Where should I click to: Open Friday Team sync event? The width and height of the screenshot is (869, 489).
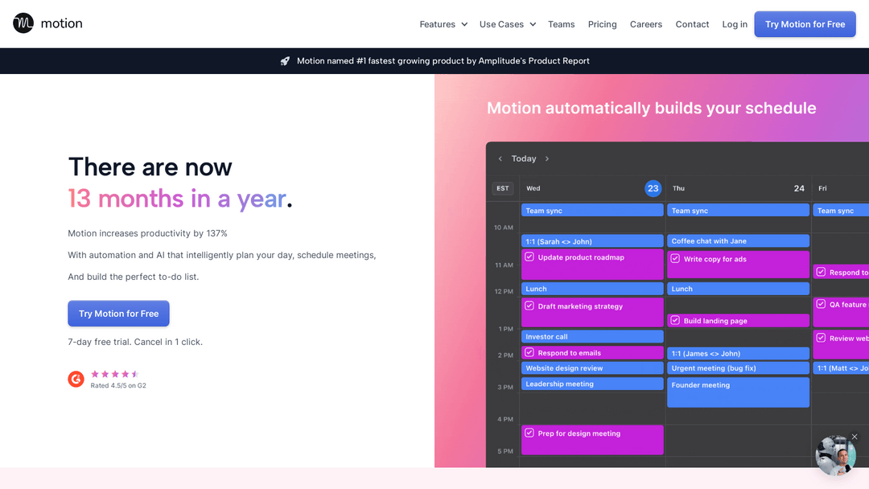click(x=841, y=211)
